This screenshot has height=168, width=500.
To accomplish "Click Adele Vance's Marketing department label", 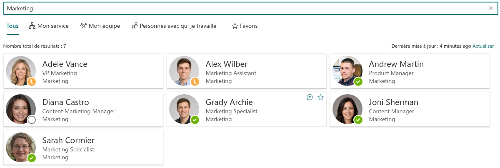I will click(55, 81).
